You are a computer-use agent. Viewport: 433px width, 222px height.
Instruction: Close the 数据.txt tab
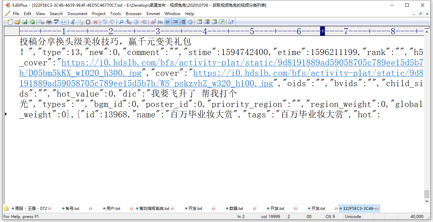point(254,208)
